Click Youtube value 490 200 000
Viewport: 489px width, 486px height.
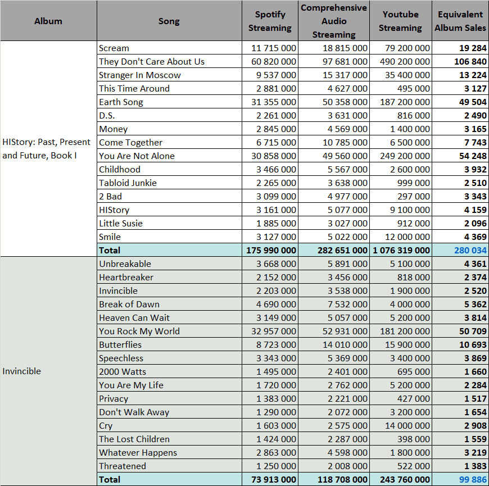coord(401,61)
